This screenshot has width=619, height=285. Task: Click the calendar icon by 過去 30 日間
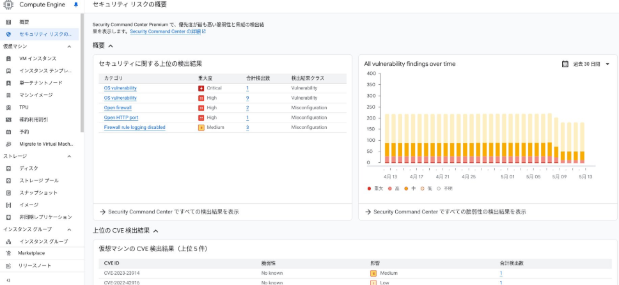tap(565, 64)
